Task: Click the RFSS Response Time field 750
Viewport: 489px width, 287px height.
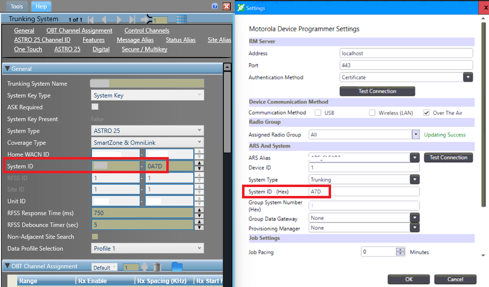Action: 143,213
